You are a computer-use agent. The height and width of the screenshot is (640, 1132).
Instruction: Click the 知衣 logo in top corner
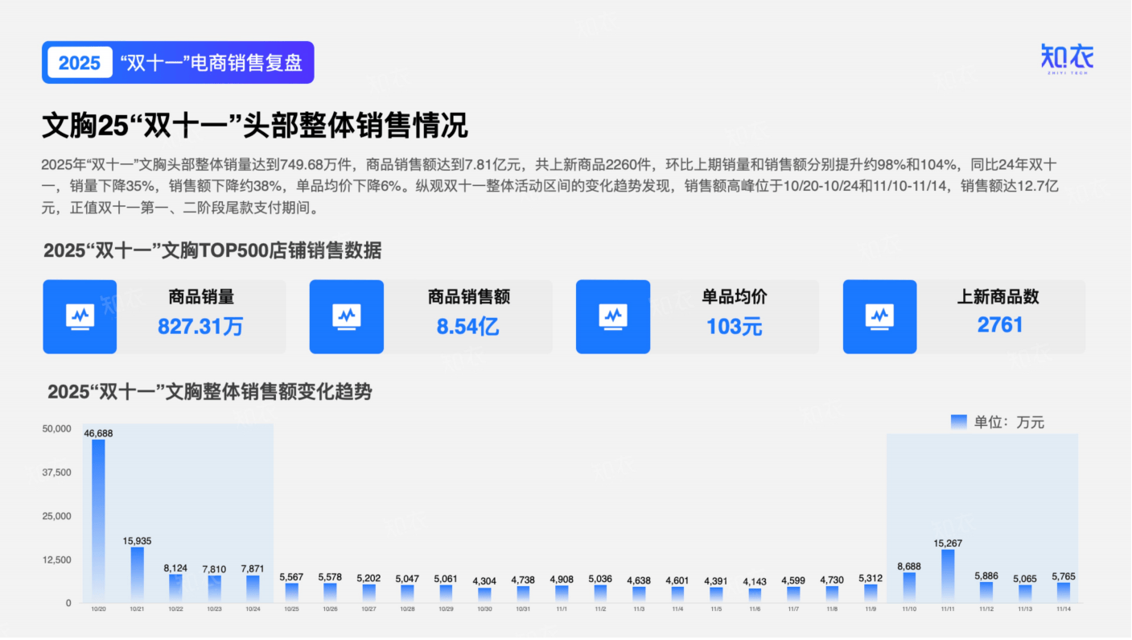1067,58
